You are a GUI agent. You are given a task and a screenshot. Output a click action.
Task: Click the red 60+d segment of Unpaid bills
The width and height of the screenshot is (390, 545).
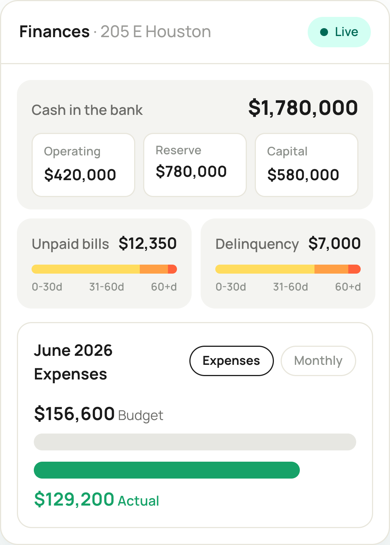click(172, 269)
